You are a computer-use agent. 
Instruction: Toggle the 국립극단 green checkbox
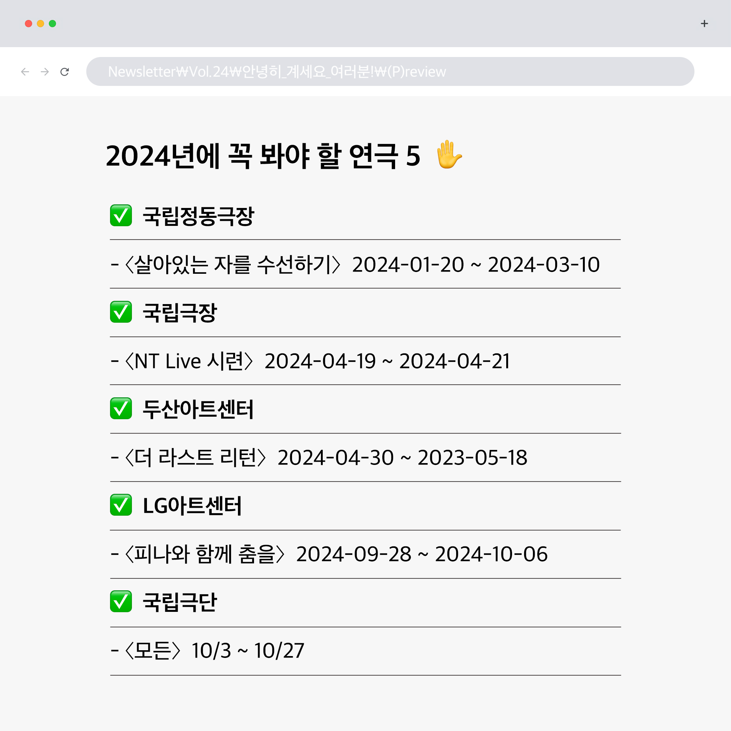(121, 601)
